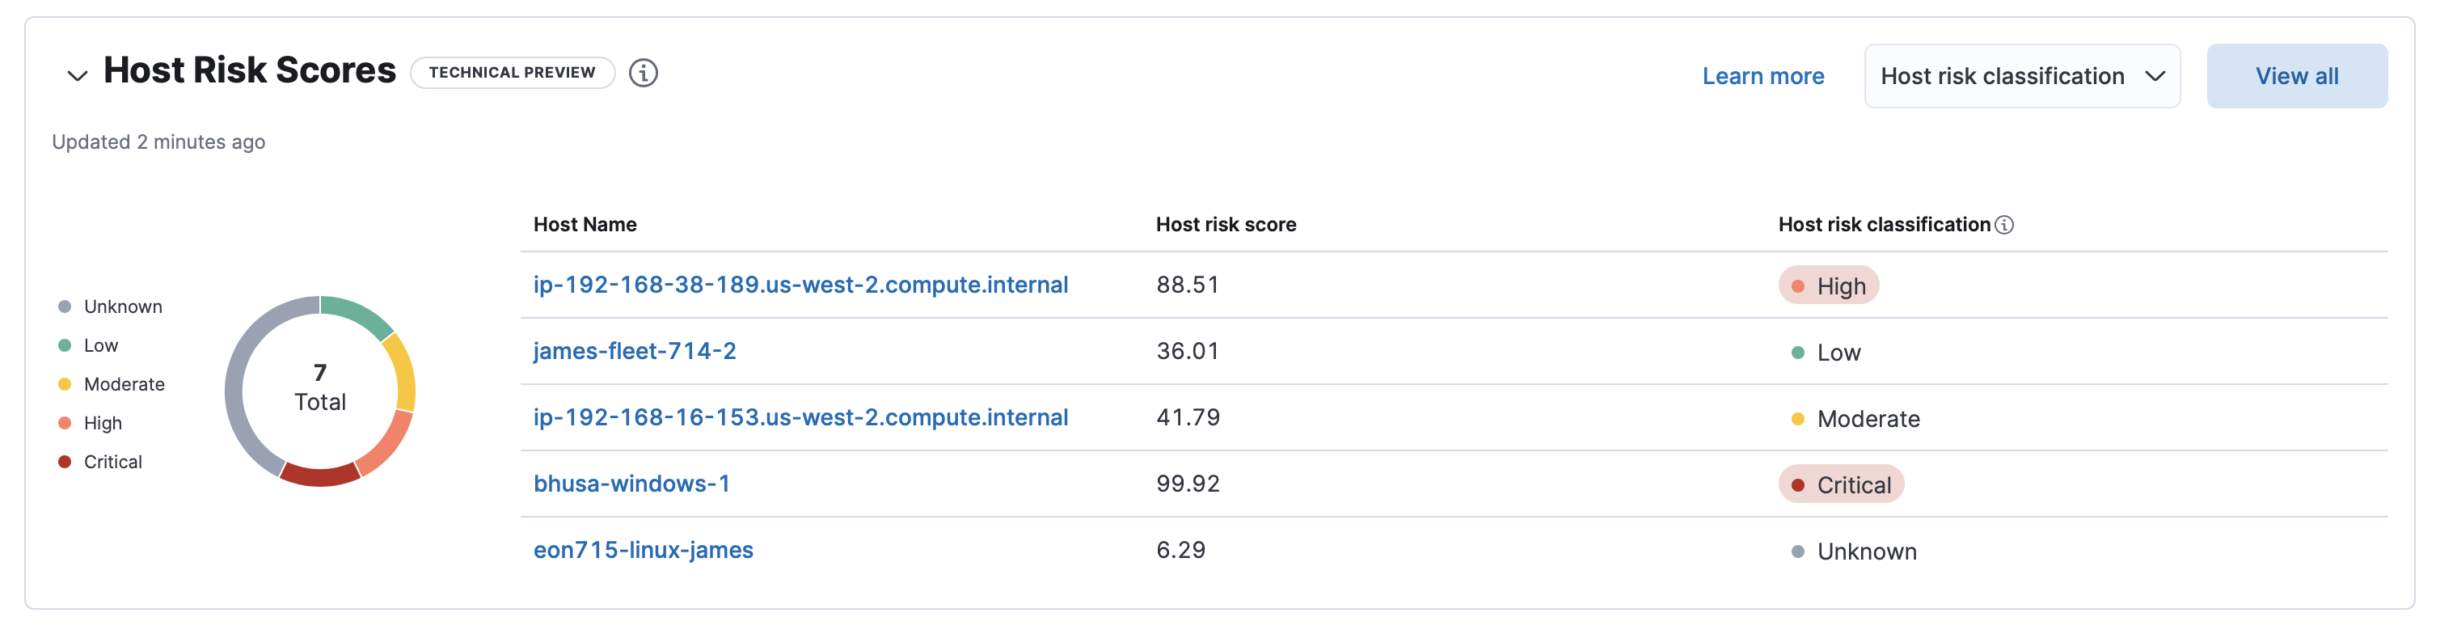Open host ip-192-168-38-189.us-west-2.compute.internal
This screenshot has width=2440, height=634.
coord(800,285)
